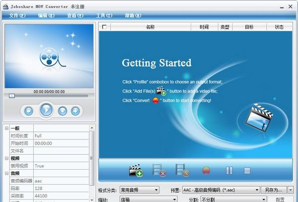The height and width of the screenshot is (202, 298).
Task: Click the preview seek slider handle
Action: point(12,96)
